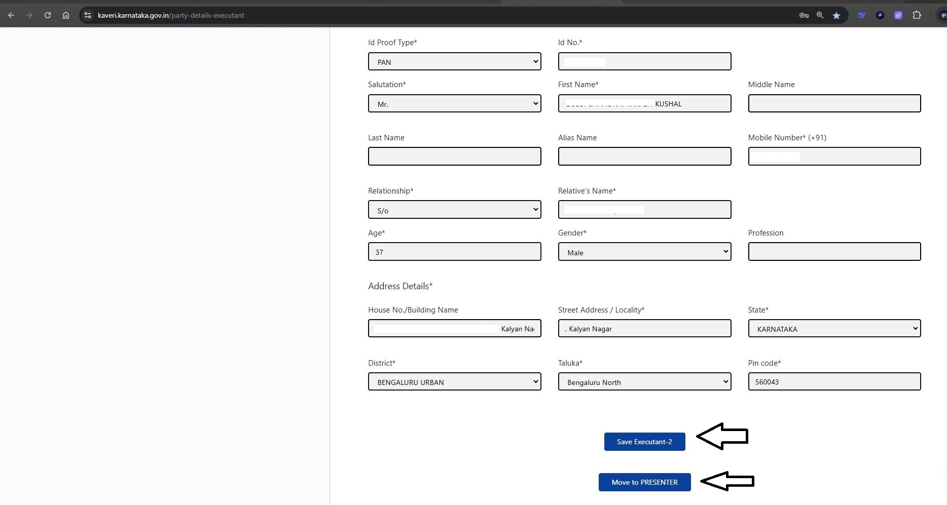The image size is (947, 505).
Task: Click the Move to PRESENTER button
Action: [x=644, y=482]
